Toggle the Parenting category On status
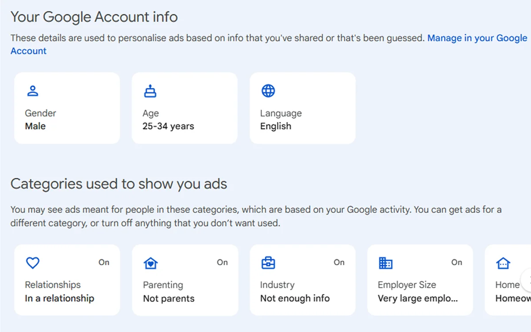 [x=222, y=263]
